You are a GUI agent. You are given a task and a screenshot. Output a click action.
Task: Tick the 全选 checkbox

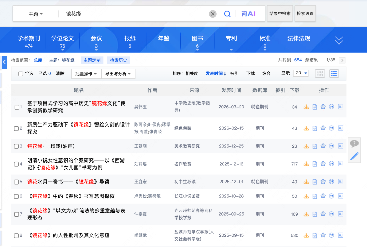[x=21, y=74]
